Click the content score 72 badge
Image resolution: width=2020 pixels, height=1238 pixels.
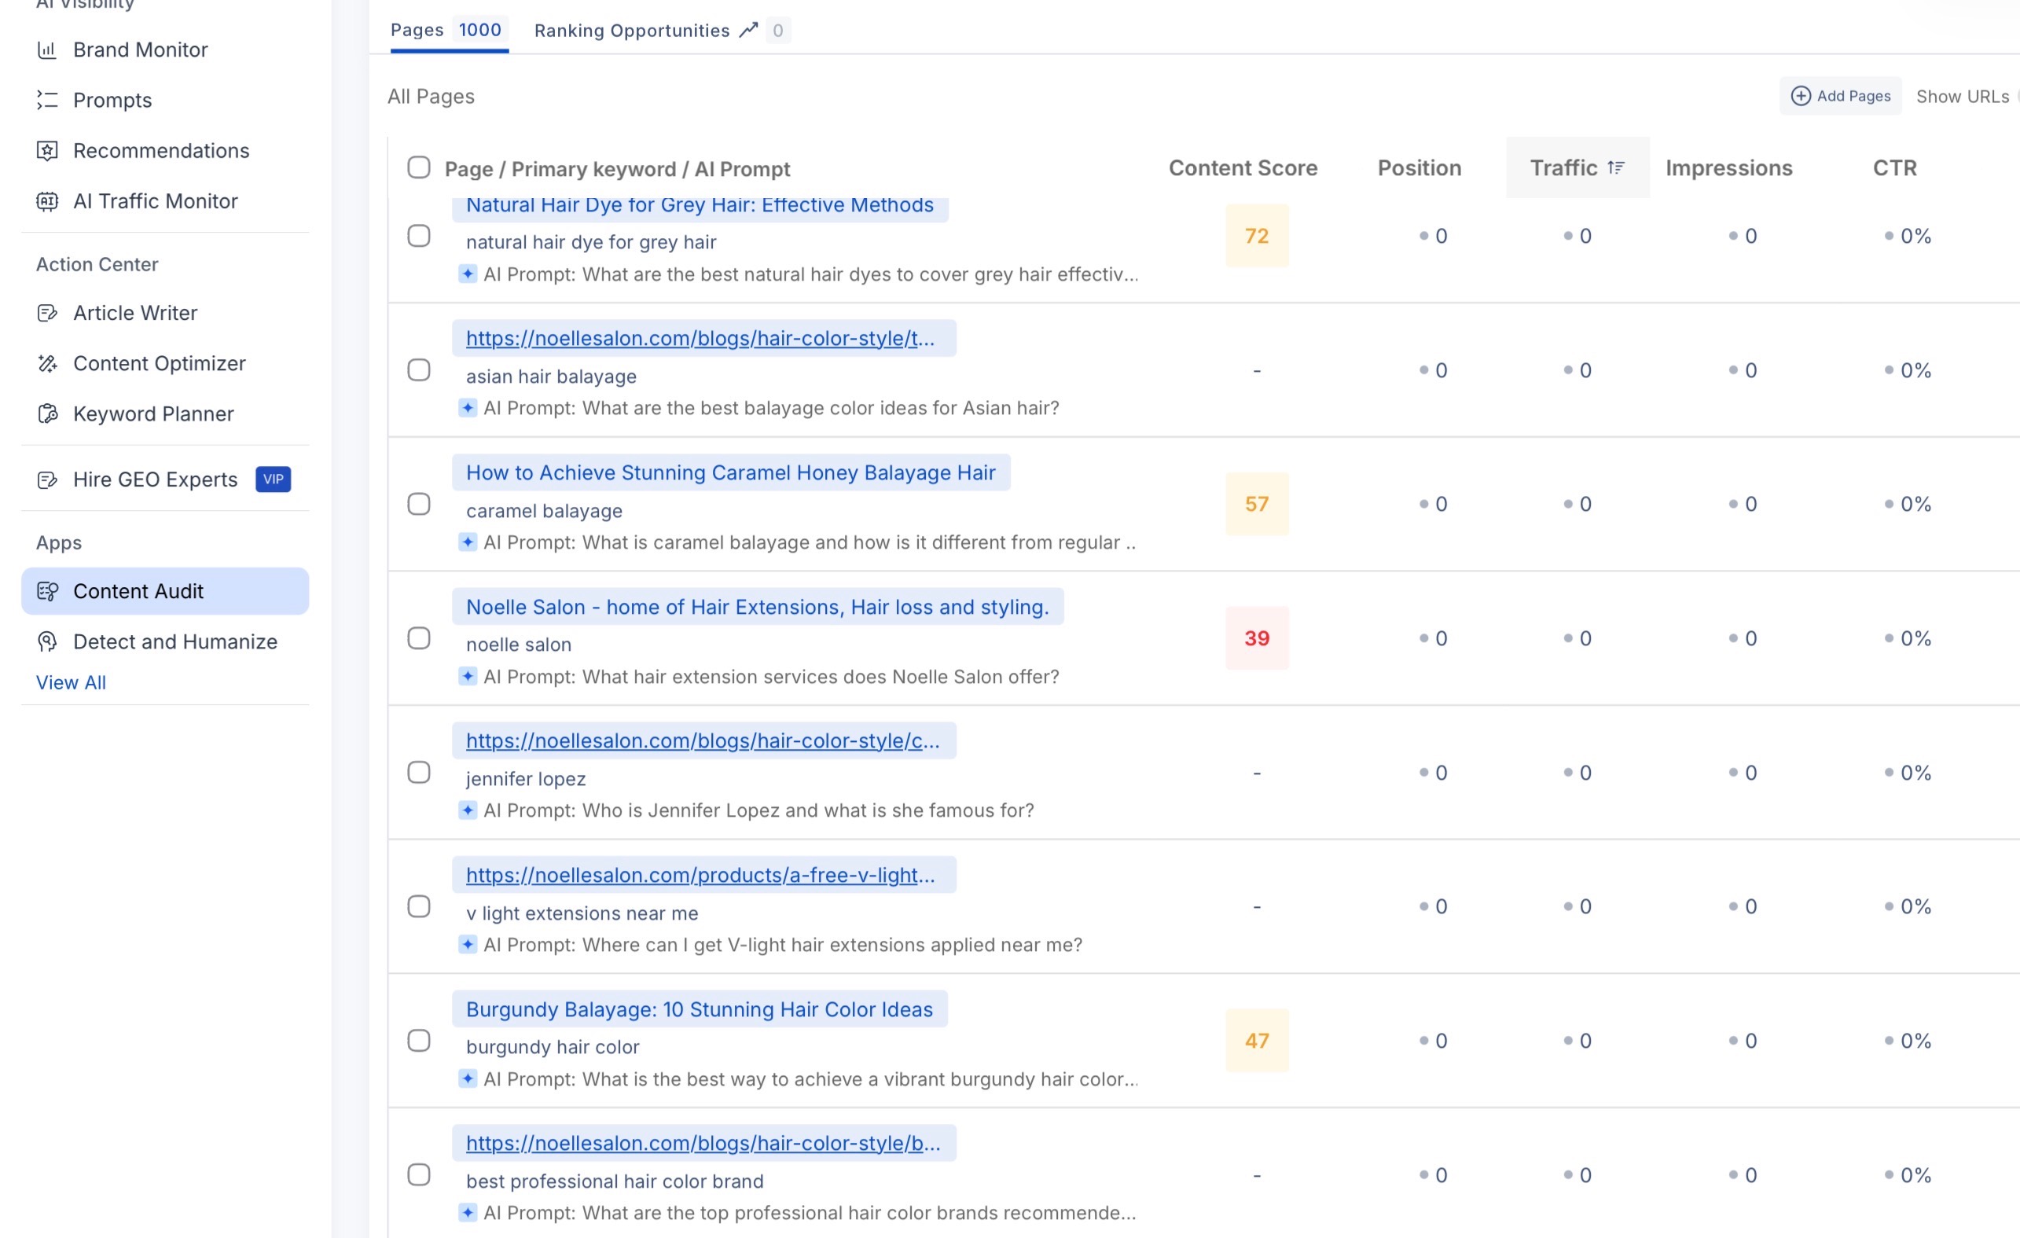(x=1257, y=236)
